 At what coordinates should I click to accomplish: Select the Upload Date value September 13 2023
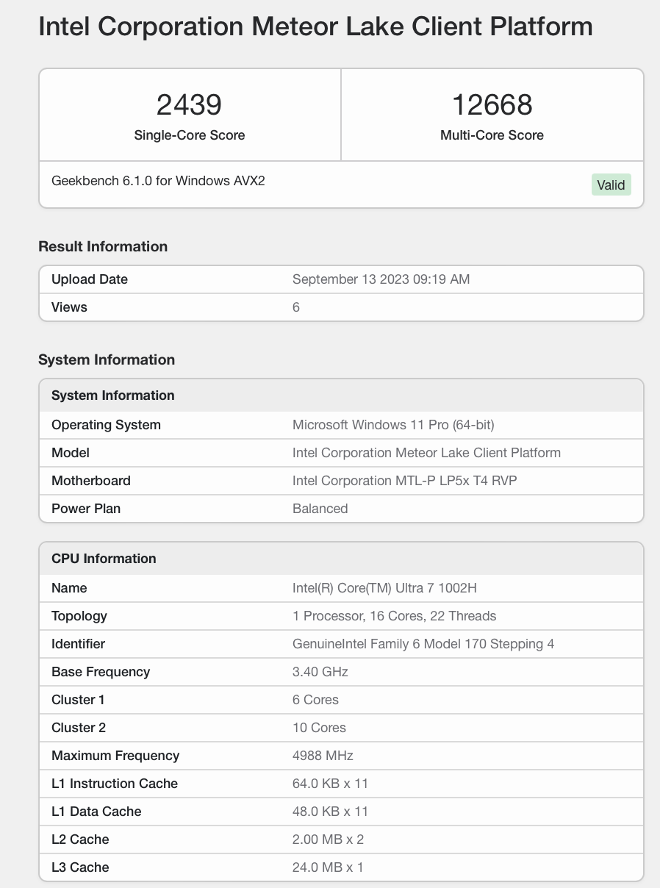coord(381,279)
